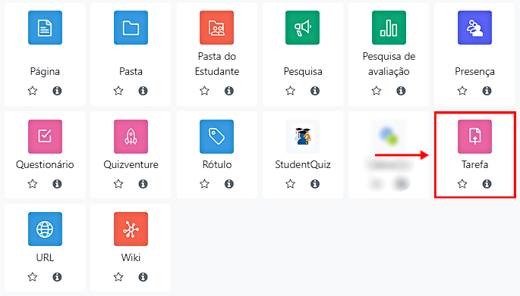Select the URL globe icon
The height and width of the screenshot is (296, 520).
pyautogui.click(x=45, y=229)
